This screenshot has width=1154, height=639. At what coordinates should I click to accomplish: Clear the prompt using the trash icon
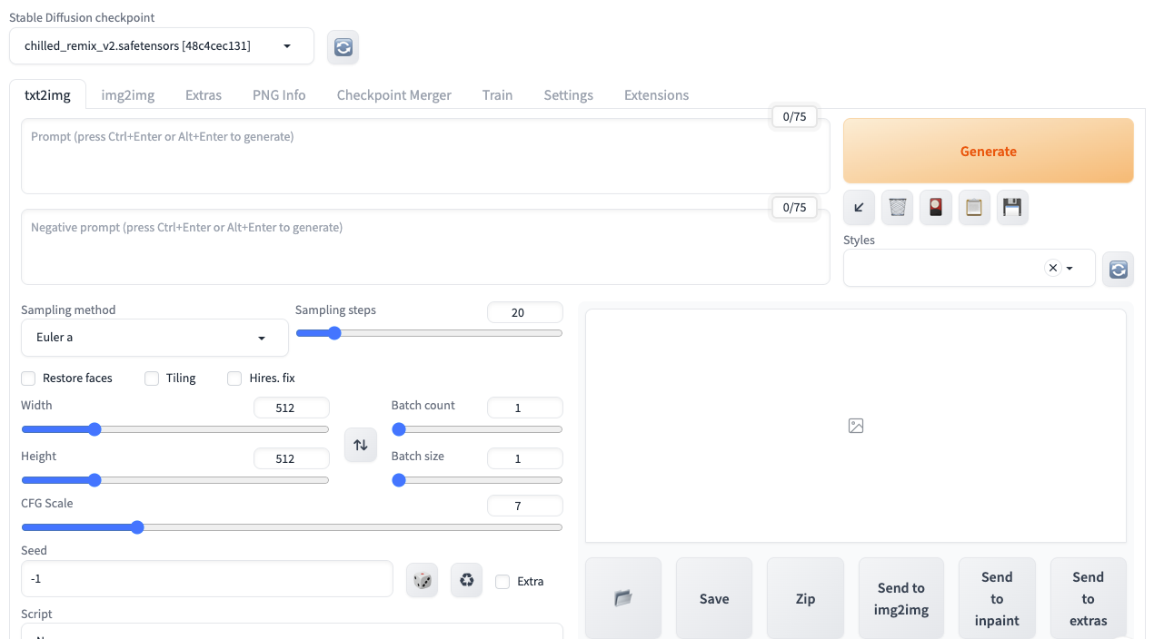[897, 207]
